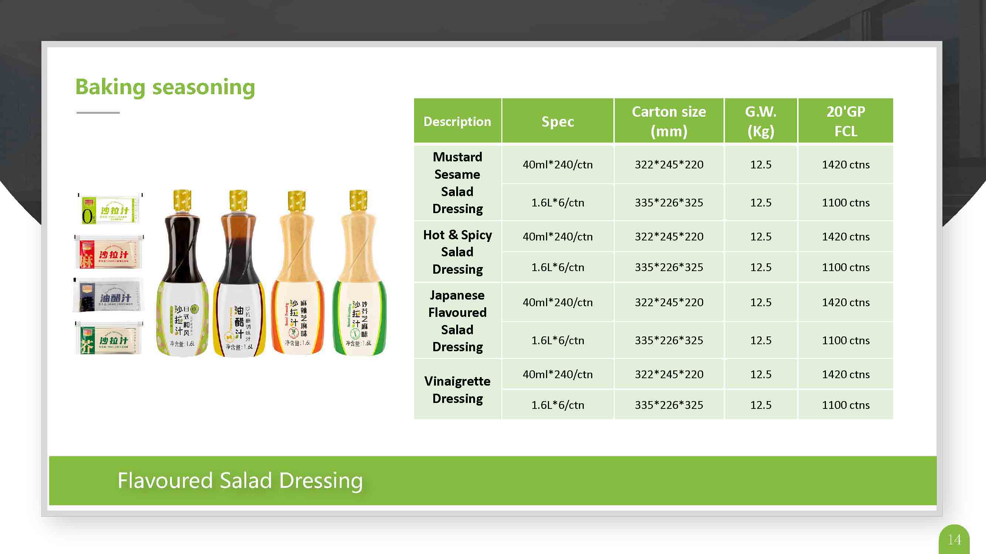Select the 油醋汁 vinaigrette bottle with yellow label

238,273
